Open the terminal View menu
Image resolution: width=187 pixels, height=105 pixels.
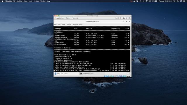point(63,24)
